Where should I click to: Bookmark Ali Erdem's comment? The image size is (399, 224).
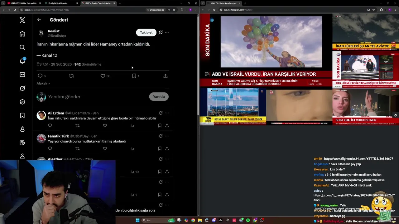click(x=160, y=126)
